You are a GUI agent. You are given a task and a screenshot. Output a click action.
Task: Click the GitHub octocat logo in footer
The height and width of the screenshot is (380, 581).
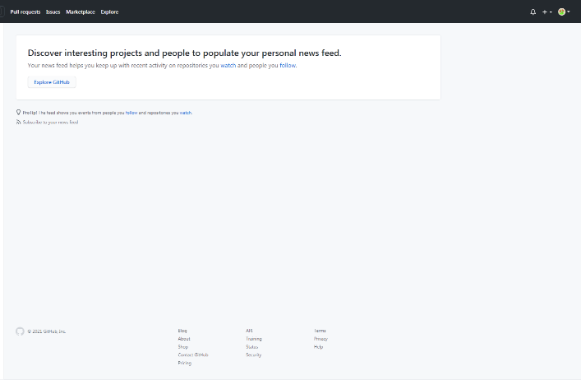pyautogui.click(x=20, y=331)
